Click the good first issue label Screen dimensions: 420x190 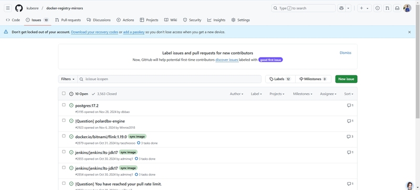click(x=270, y=60)
